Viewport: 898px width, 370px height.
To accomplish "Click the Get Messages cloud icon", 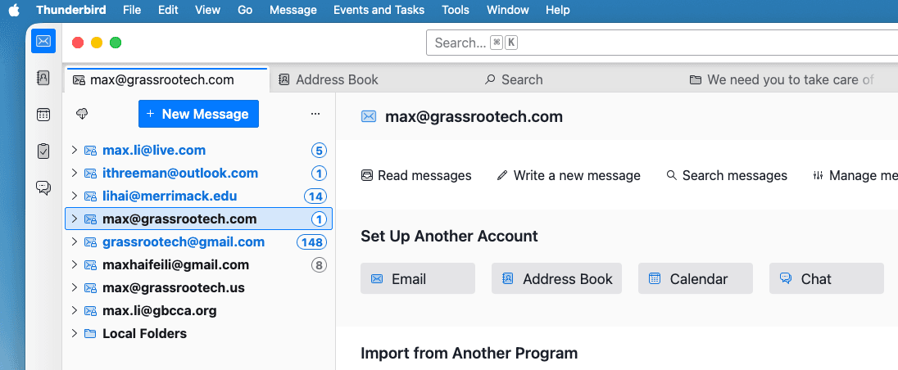I will (x=82, y=114).
